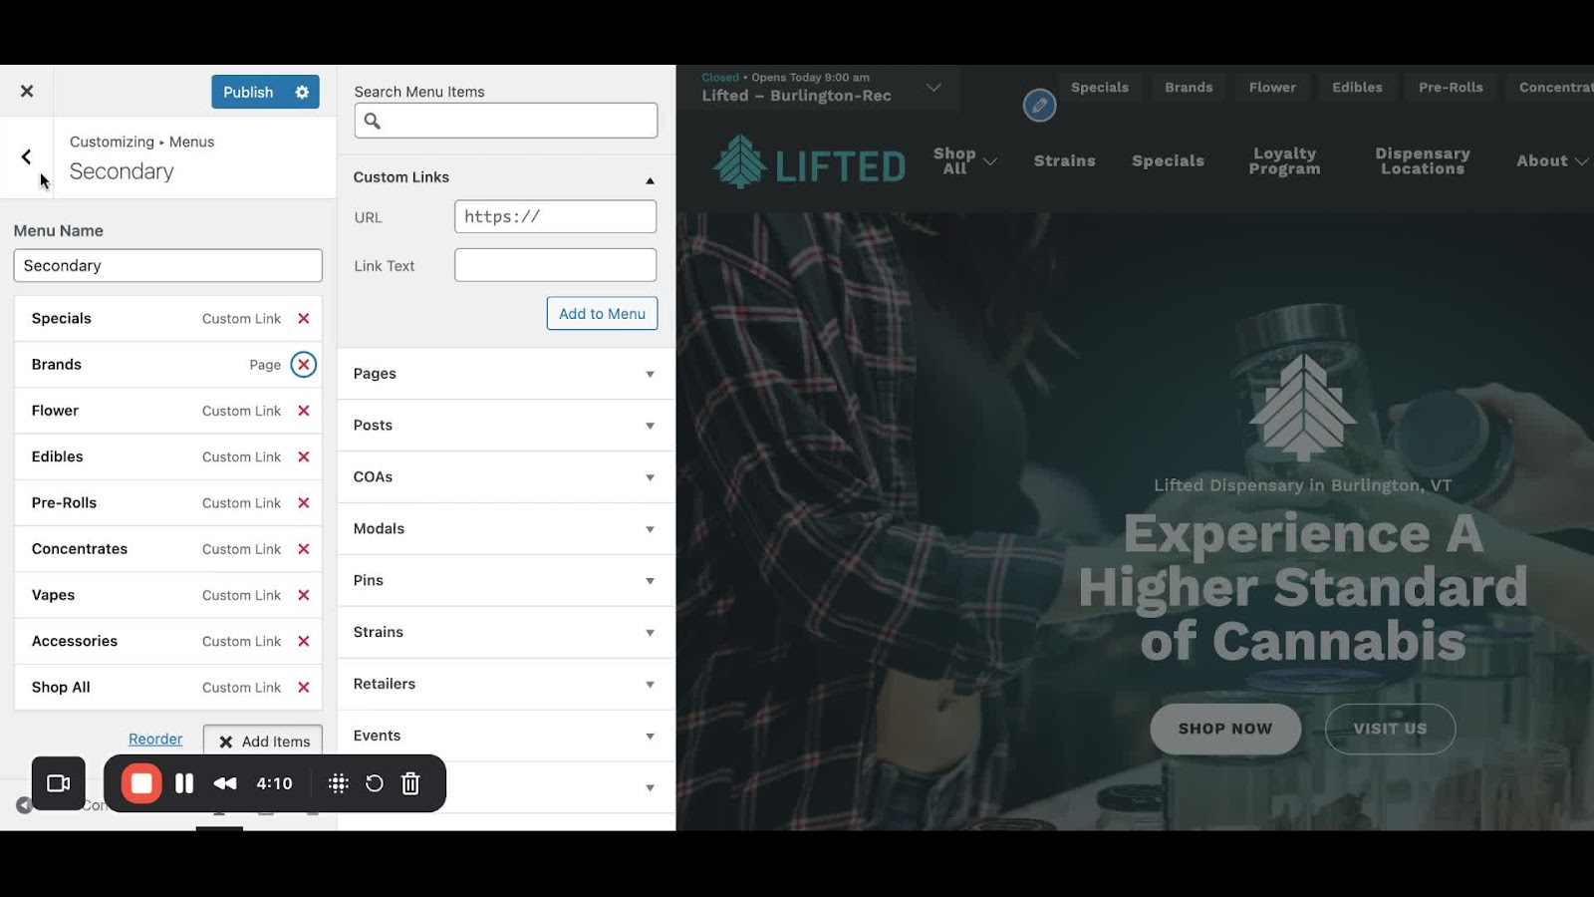
Task: Remove the Specials menu item
Action: point(304,319)
